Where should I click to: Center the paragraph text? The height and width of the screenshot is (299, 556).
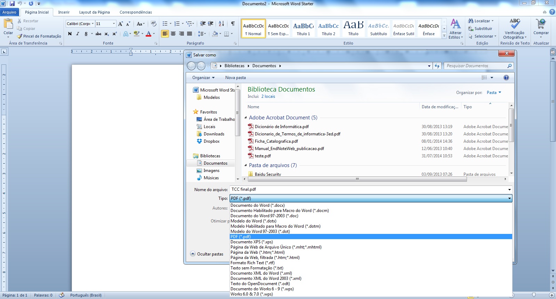click(x=173, y=34)
